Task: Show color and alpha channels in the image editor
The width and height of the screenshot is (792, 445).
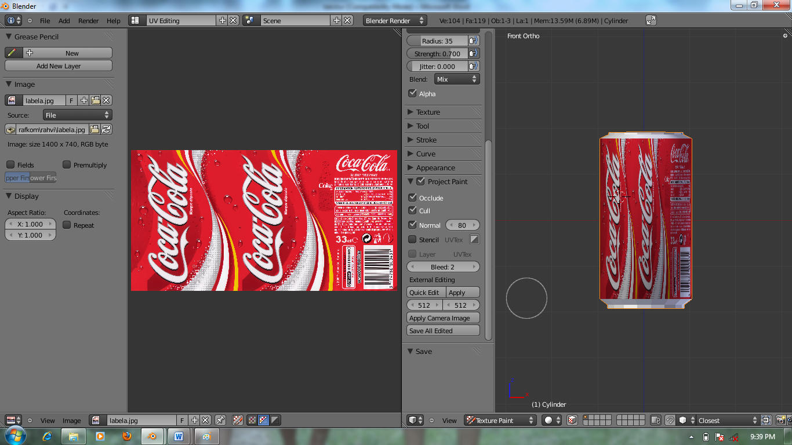Action: click(x=252, y=420)
